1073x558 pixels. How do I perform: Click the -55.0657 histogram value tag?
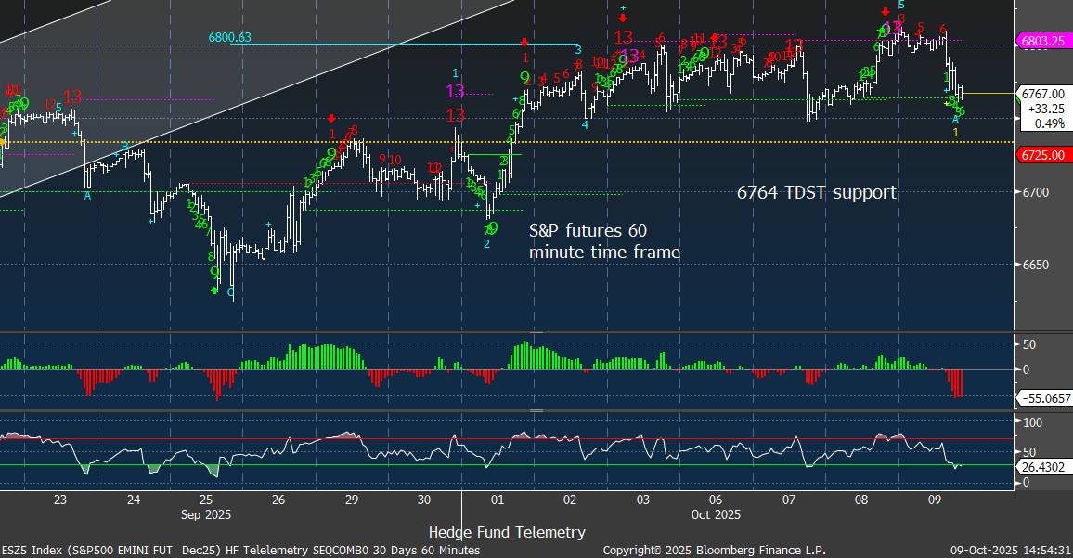click(x=1045, y=397)
